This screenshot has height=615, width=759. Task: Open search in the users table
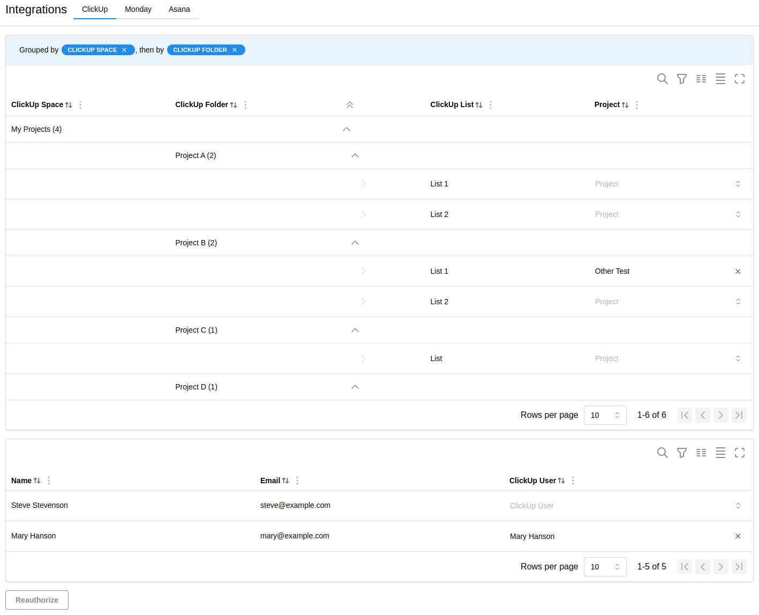pos(663,453)
